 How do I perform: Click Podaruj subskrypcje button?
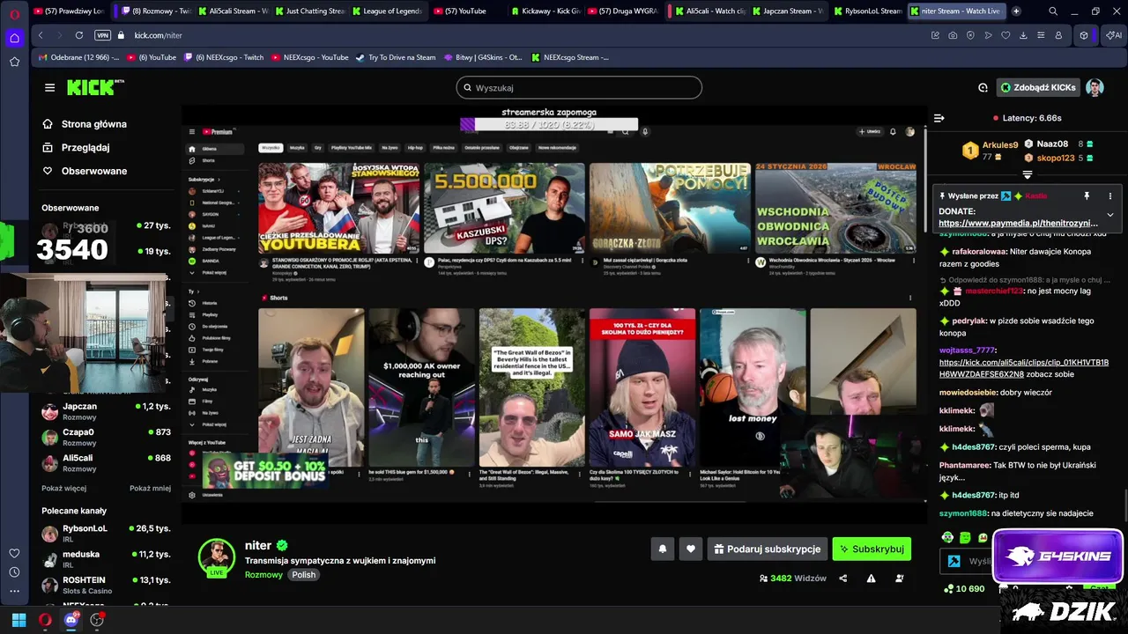[767, 549]
